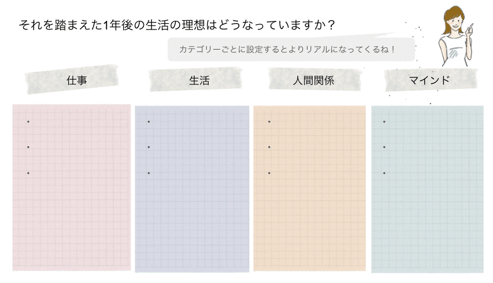Image resolution: width=493 pixels, height=283 pixels.
Task: Click the 仕事 tape label
Action: (x=72, y=80)
